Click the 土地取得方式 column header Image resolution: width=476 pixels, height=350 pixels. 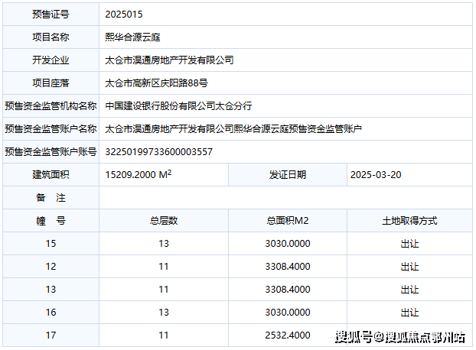pos(409,221)
